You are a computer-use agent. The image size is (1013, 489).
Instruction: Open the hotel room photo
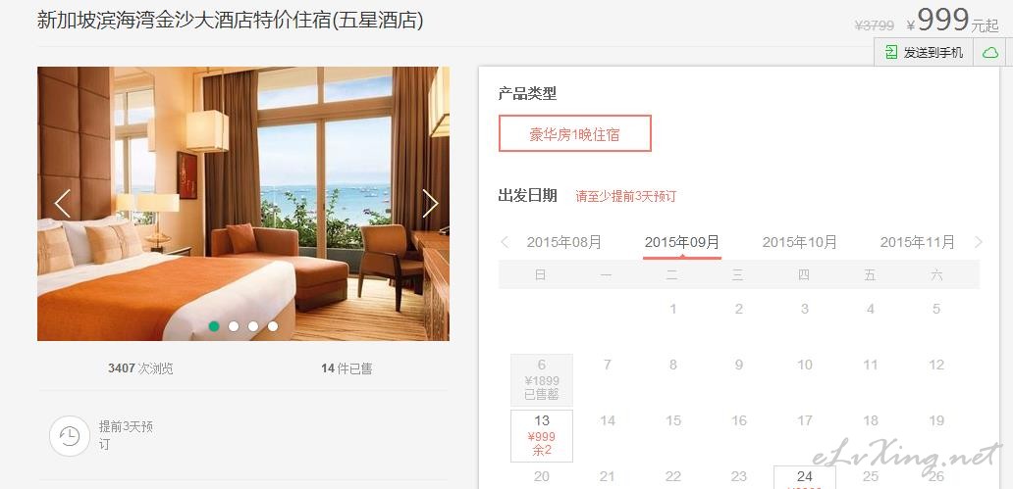point(242,204)
